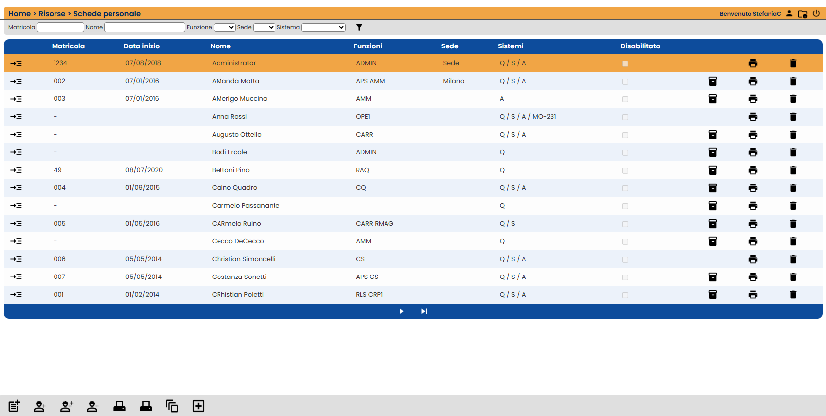Go to Risorse in breadcrumb

pyautogui.click(x=52, y=14)
